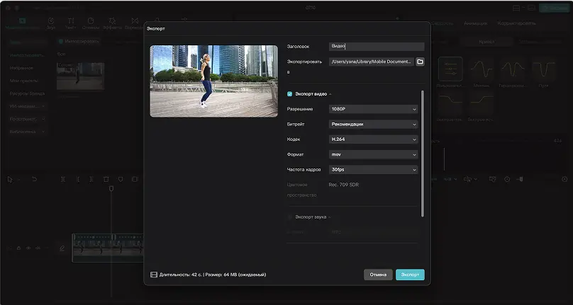Click the split clip tool in timeline toolbar
This screenshot has height=305, width=573.
click(x=63, y=179)
